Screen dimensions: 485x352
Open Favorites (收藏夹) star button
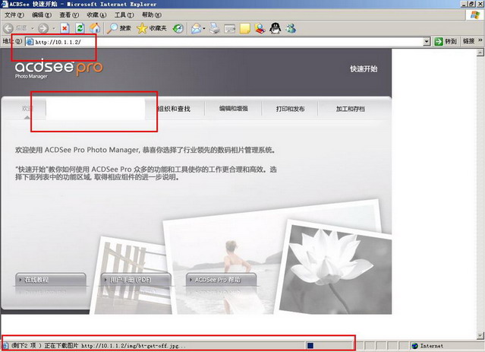click(x=152, y=28)
